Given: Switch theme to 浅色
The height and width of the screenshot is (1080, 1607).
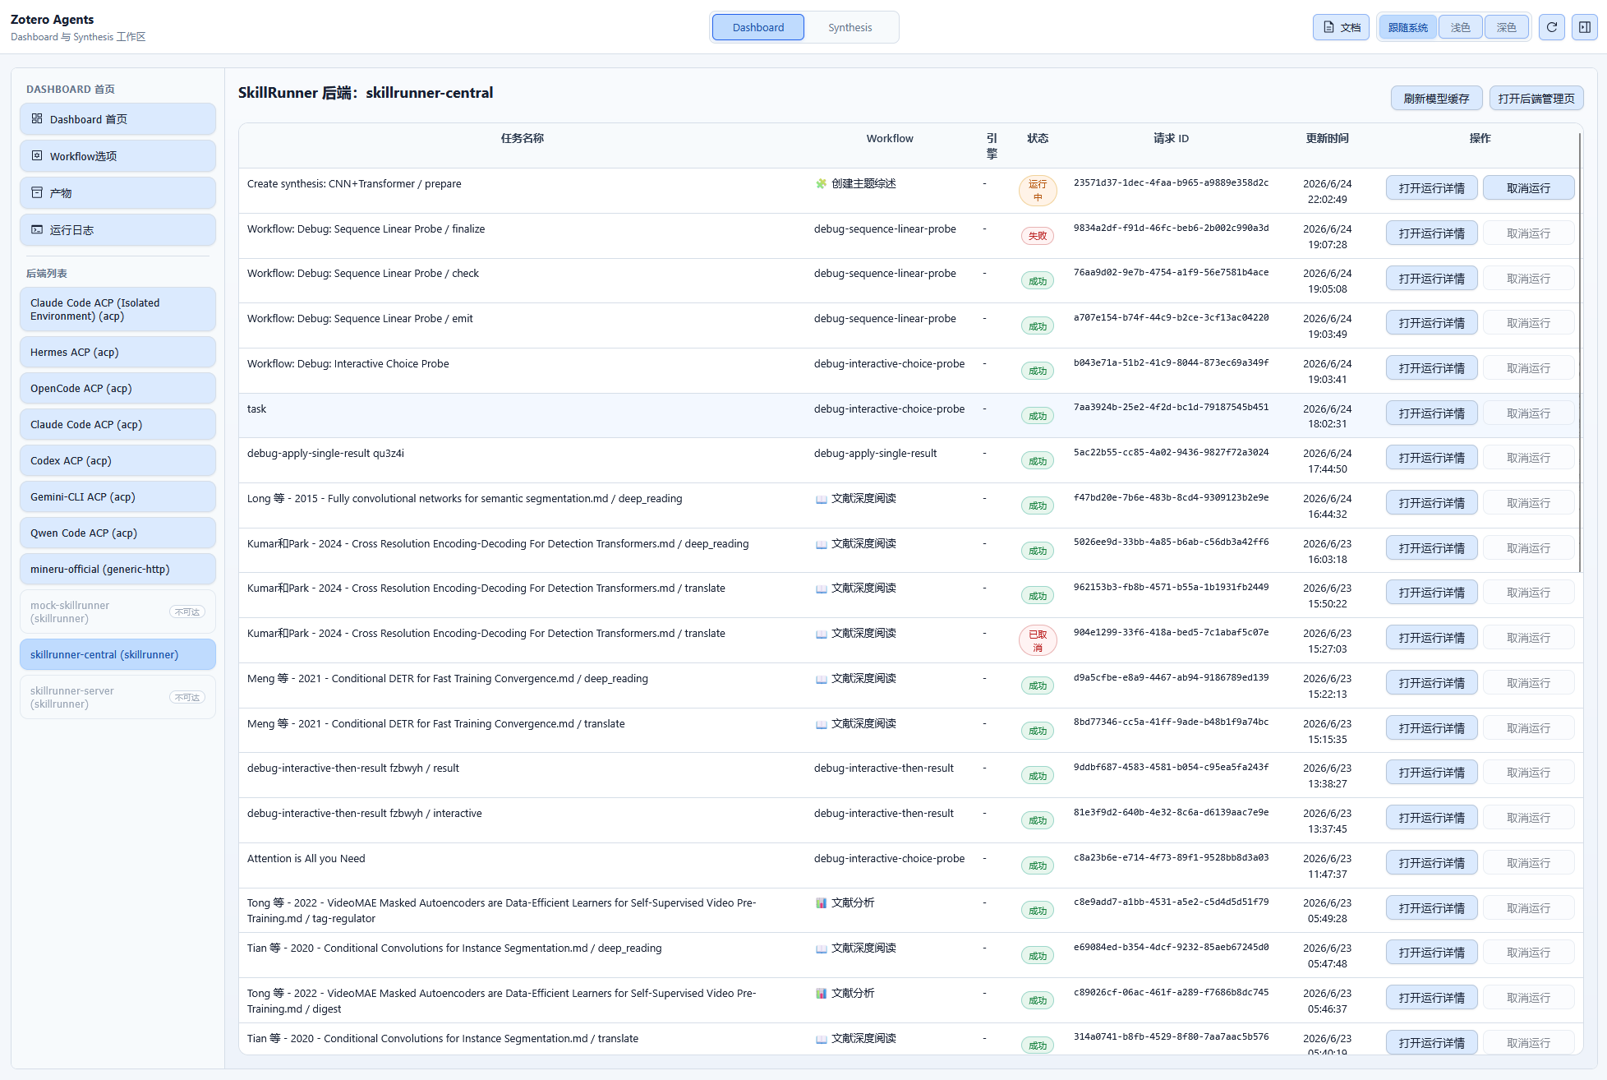Looking at the screenshot, I should 1460,27.
